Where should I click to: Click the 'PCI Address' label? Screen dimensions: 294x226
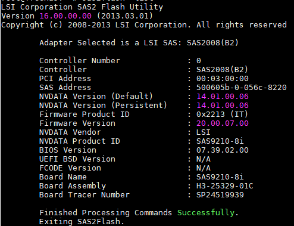coord(65,79)
